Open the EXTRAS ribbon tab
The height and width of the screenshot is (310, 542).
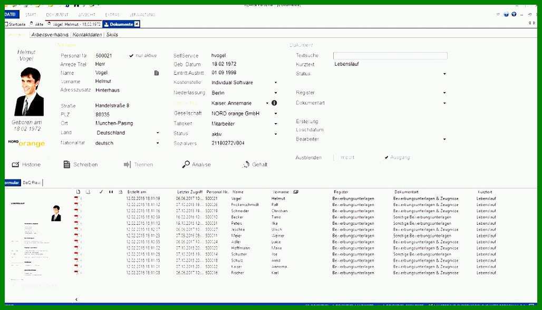coord(112,15)
